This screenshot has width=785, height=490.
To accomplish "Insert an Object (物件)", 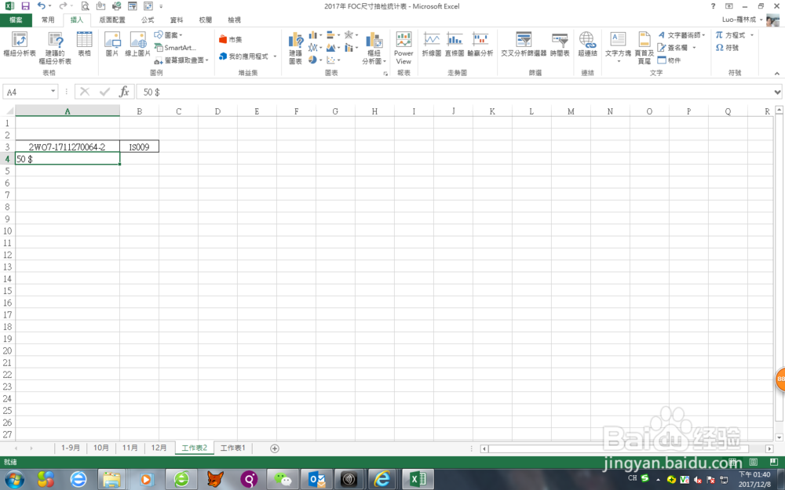I will click(669, 60).
